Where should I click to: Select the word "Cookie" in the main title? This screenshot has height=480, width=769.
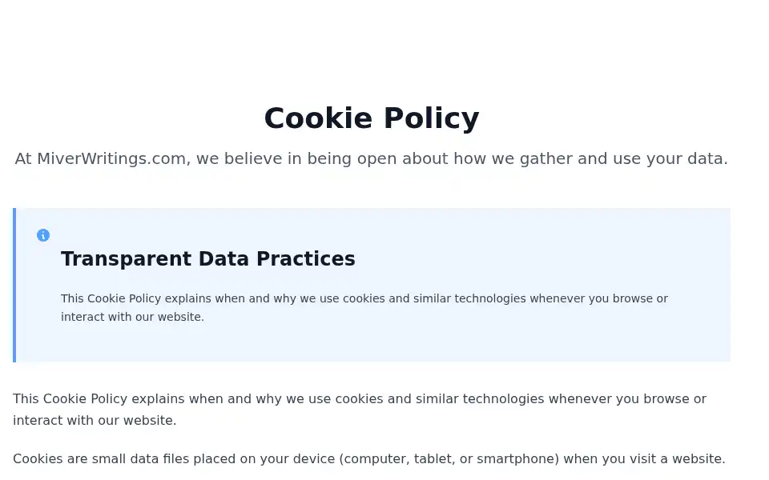click(x=318, y=118)
